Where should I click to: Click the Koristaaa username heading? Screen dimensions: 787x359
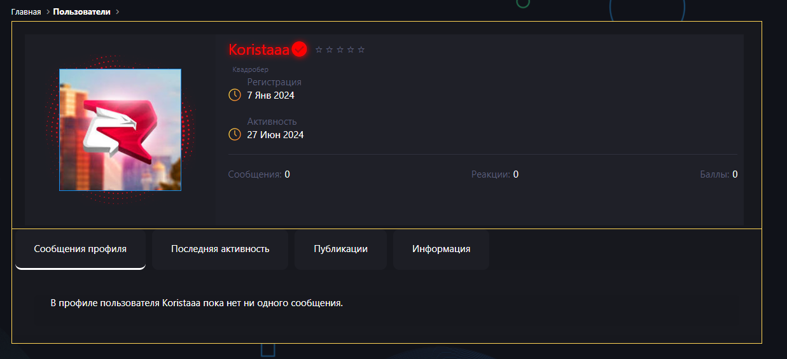pos(259,50)
